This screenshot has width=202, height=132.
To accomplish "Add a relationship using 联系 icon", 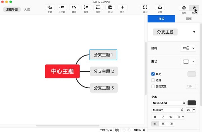I will 74,7.
